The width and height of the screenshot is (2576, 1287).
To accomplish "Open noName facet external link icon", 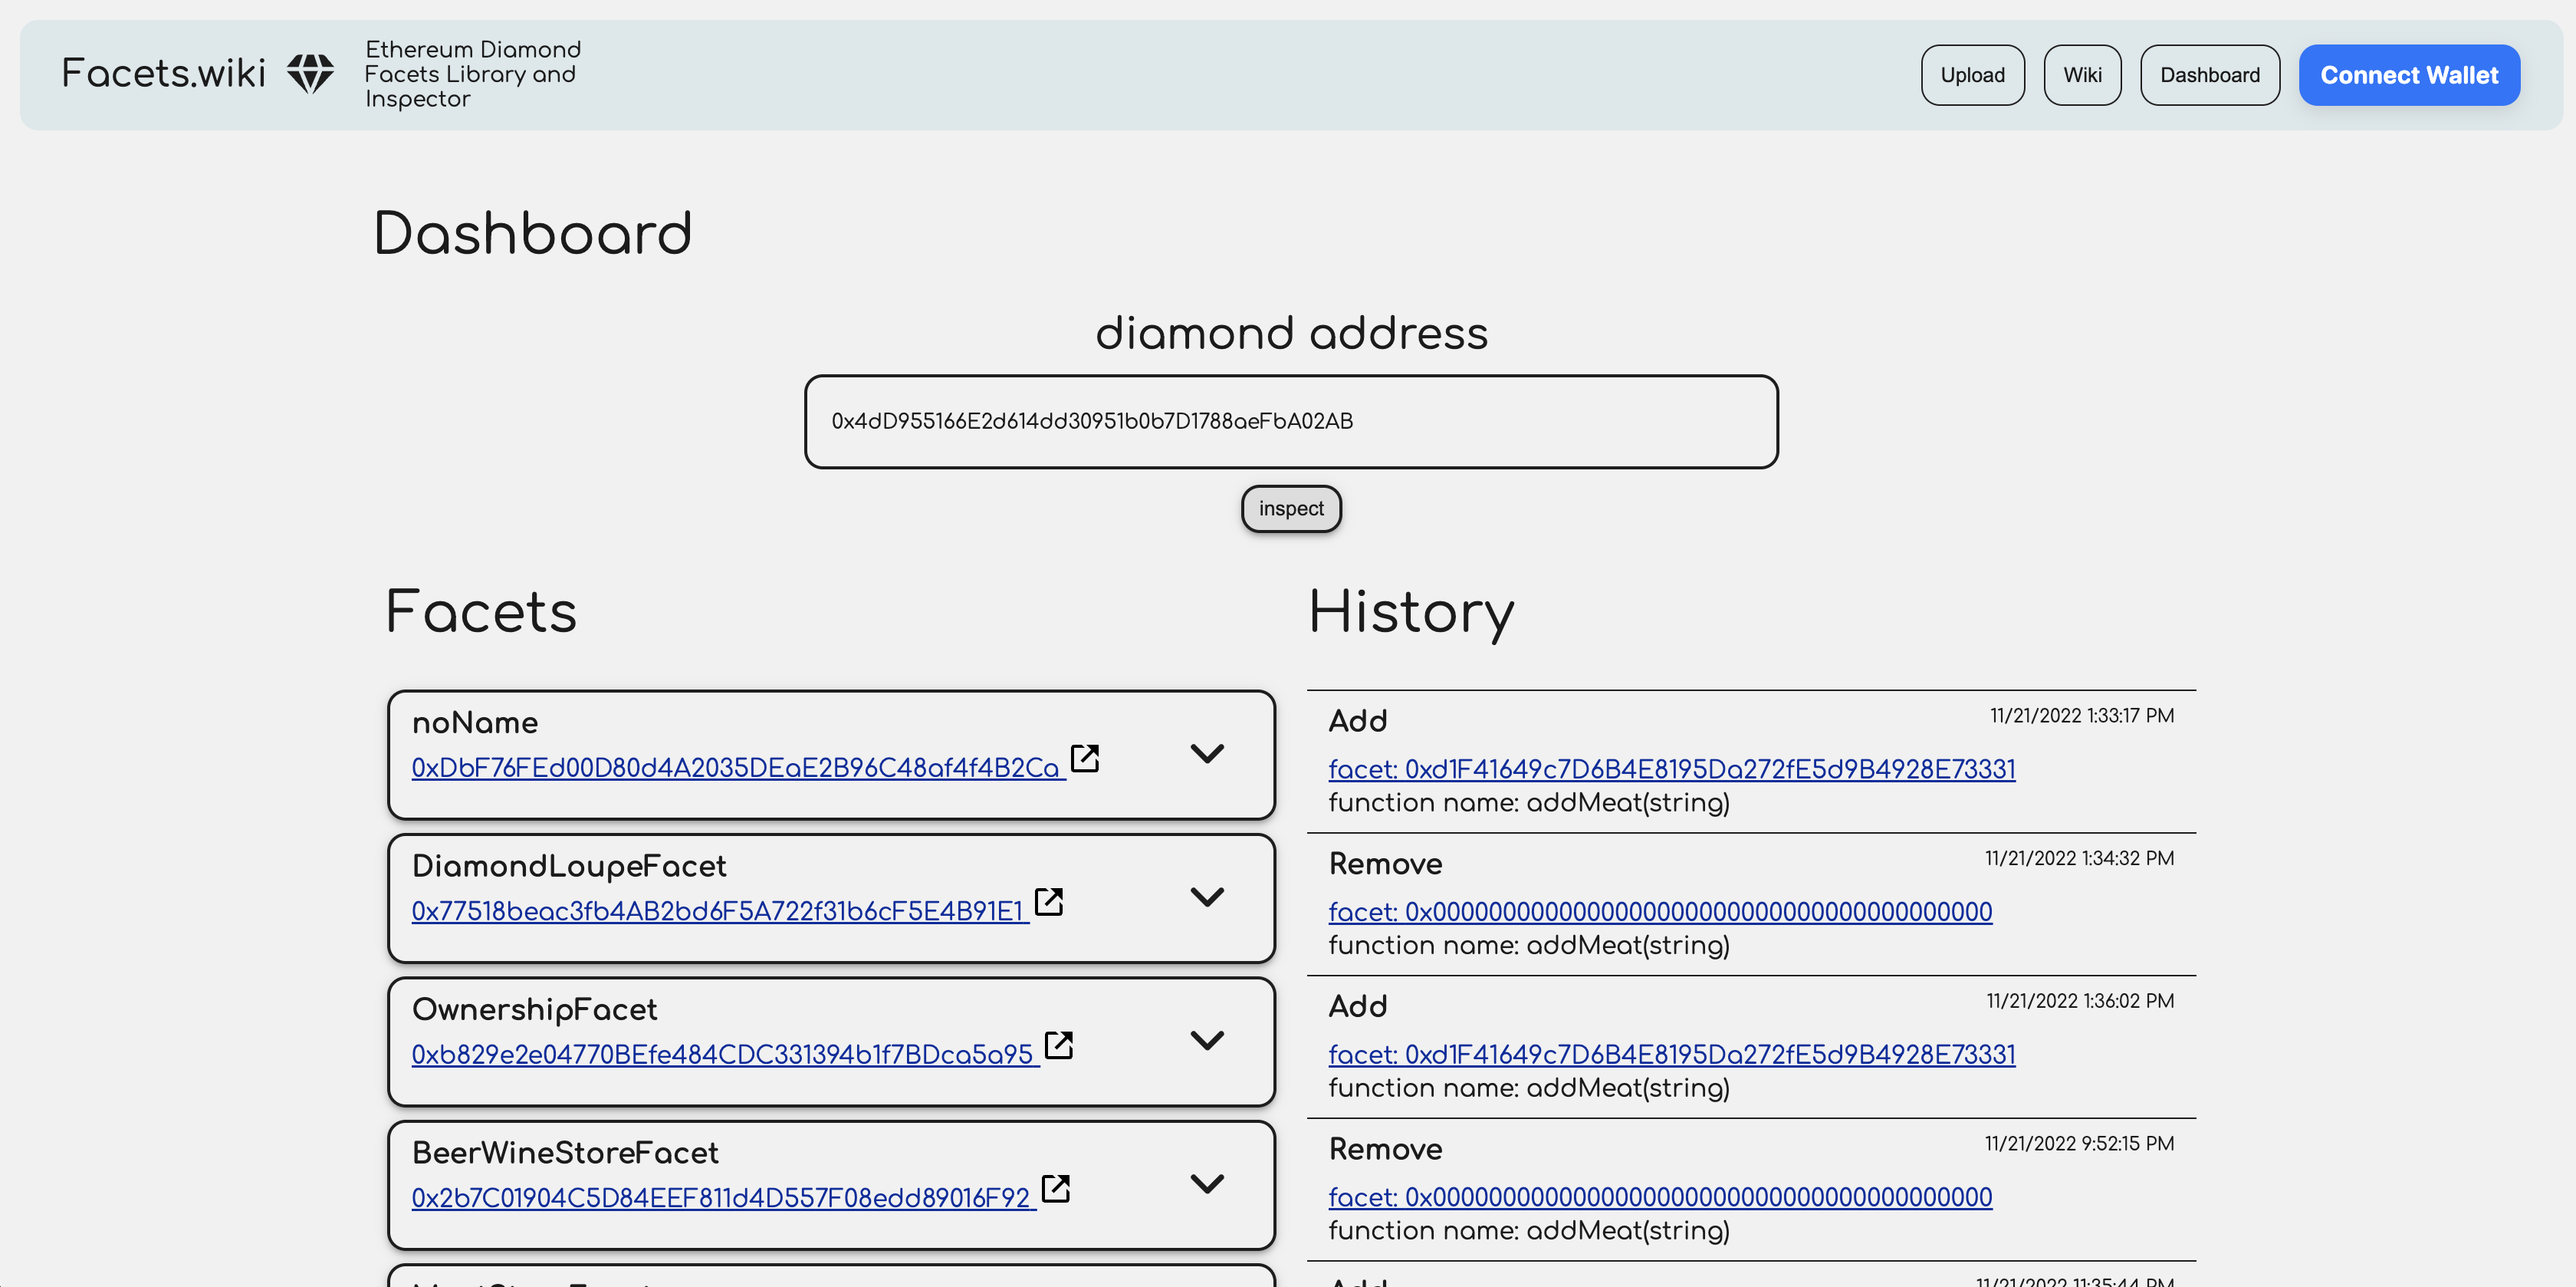I will pyautogui.click(x=1084, y=759).
